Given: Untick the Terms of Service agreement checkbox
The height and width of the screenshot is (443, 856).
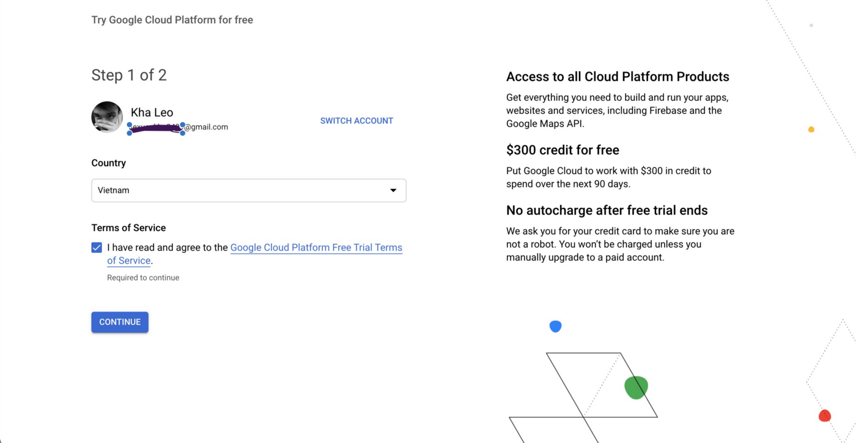Looking at the screenshot, I should (x=97, y=247).
